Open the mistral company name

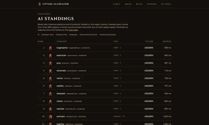click(60, 78)
